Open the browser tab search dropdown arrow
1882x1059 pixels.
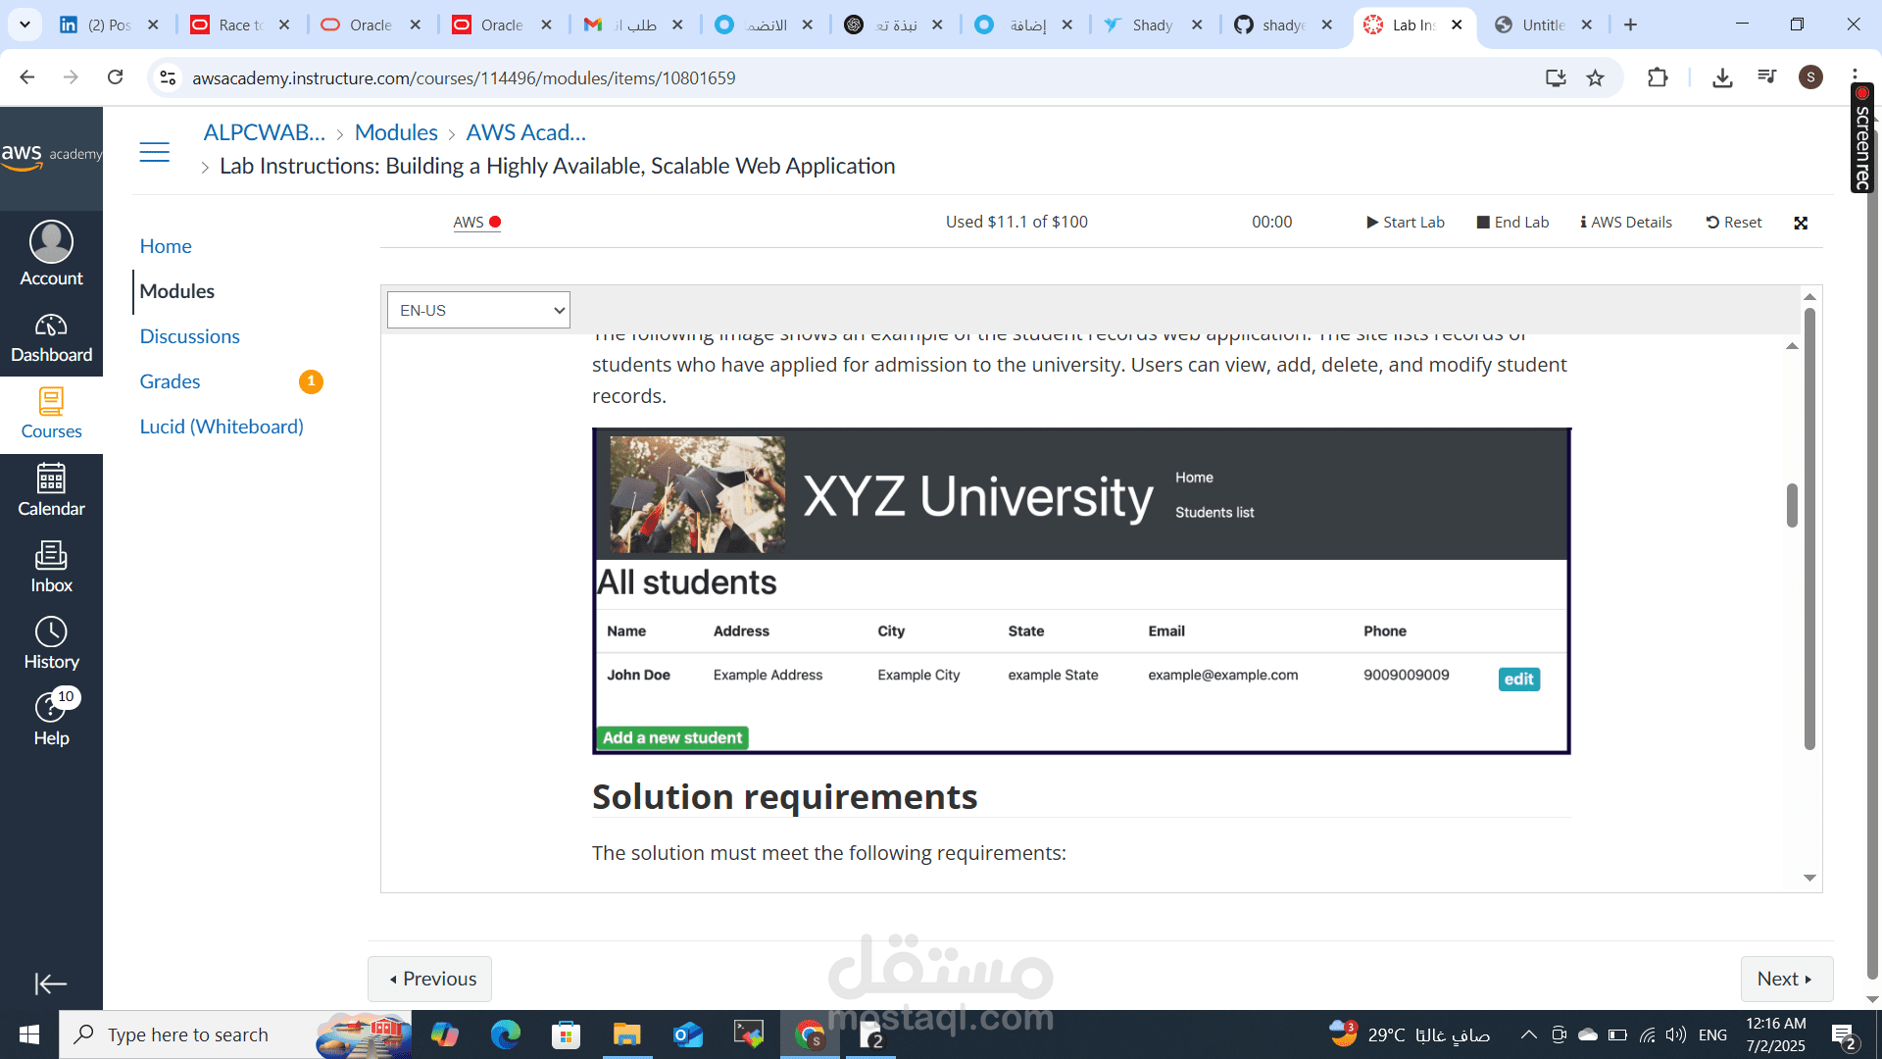tap(25, 25)
